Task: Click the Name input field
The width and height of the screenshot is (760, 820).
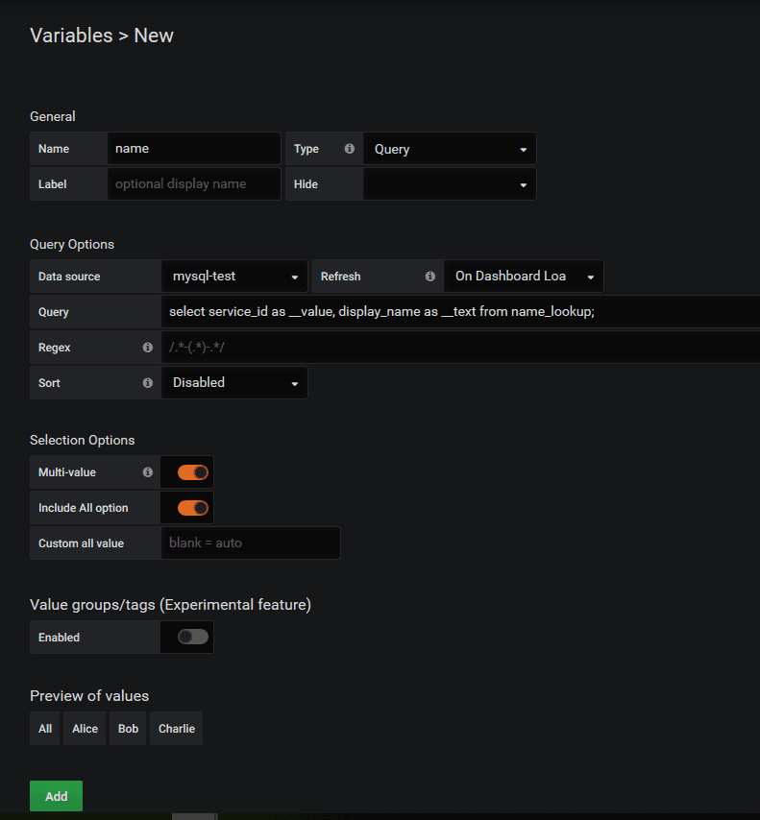Action: 194,149
